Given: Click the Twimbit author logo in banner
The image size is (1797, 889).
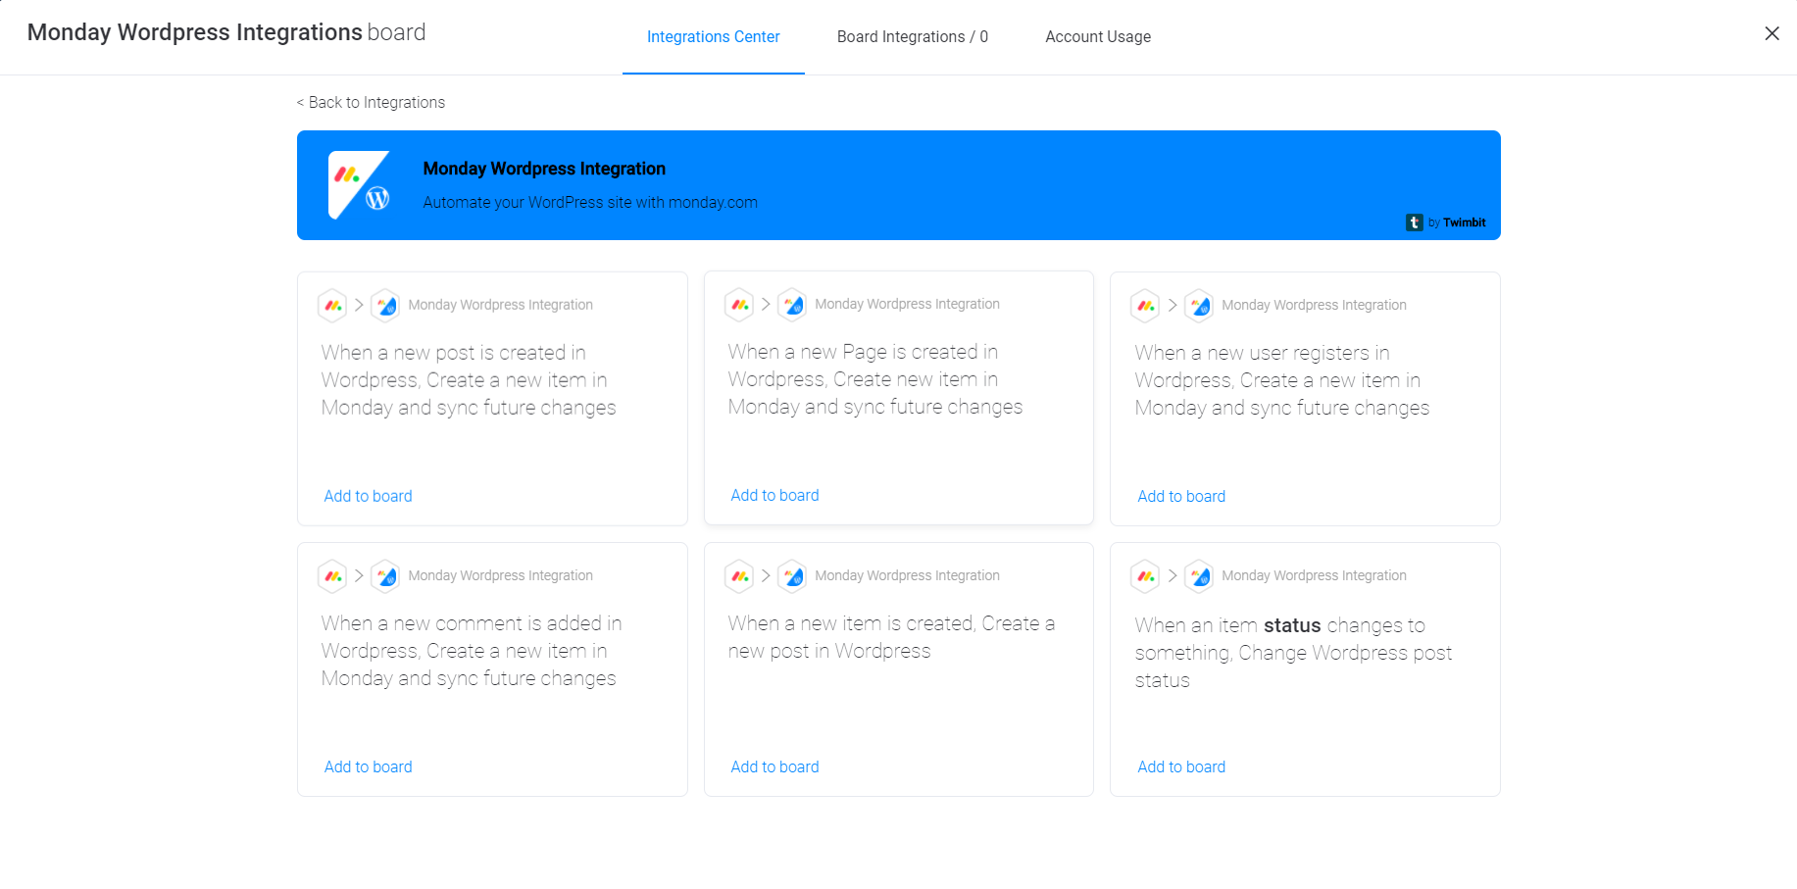Looking at the screenshot, I should (1414, 222).
